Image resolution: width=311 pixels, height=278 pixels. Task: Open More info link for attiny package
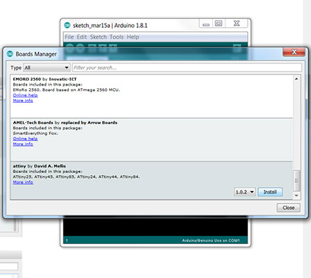(x=23, y=182)
